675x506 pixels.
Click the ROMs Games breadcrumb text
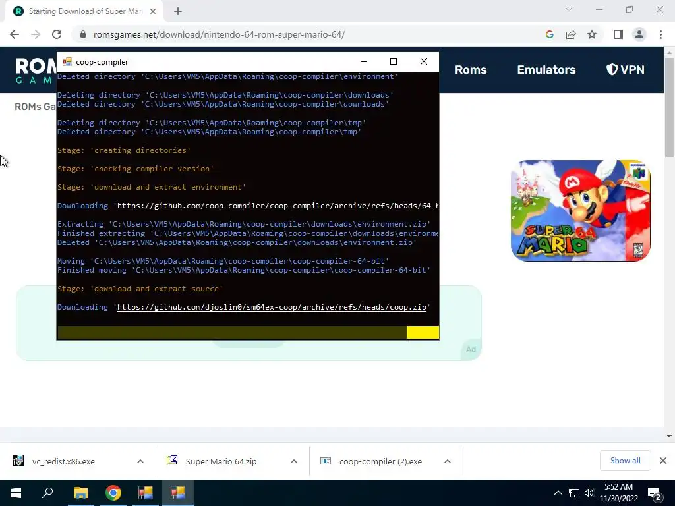(36, 107)
